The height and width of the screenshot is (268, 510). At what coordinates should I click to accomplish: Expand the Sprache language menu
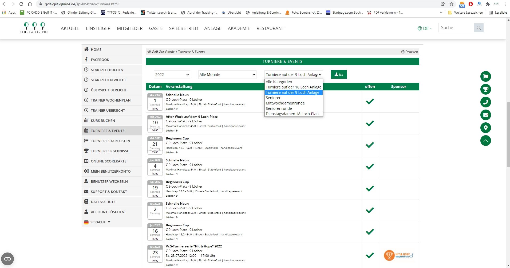[x=98, y=222]
